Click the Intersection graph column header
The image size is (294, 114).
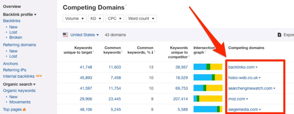point(204,50)
